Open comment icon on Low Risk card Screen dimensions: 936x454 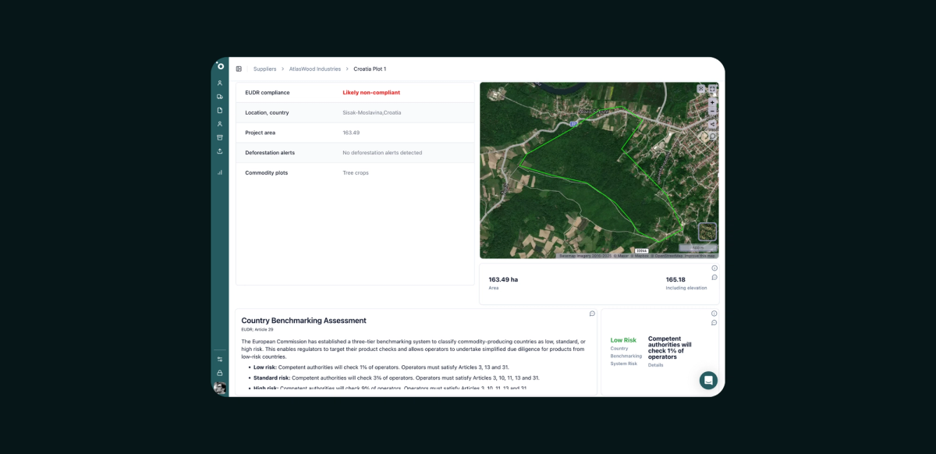714,323
